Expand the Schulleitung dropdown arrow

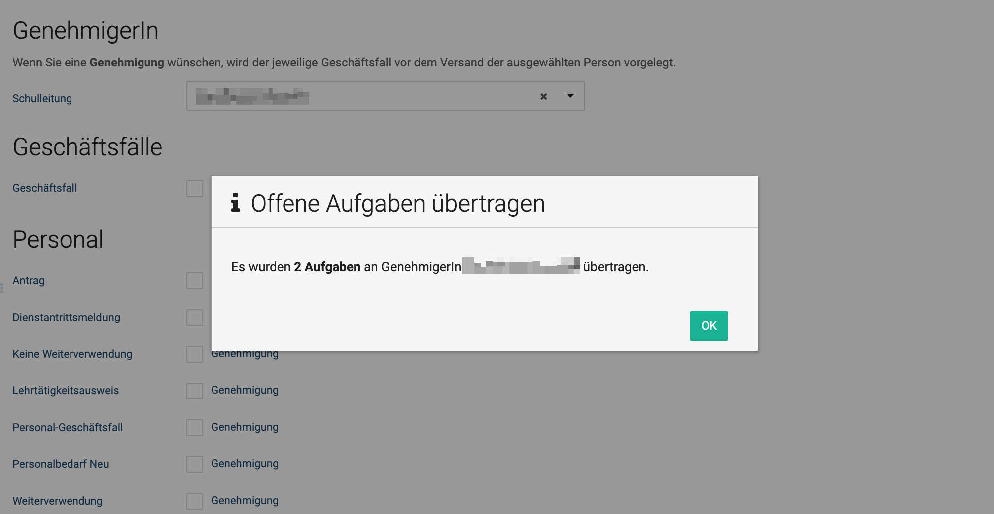(570, 96)
